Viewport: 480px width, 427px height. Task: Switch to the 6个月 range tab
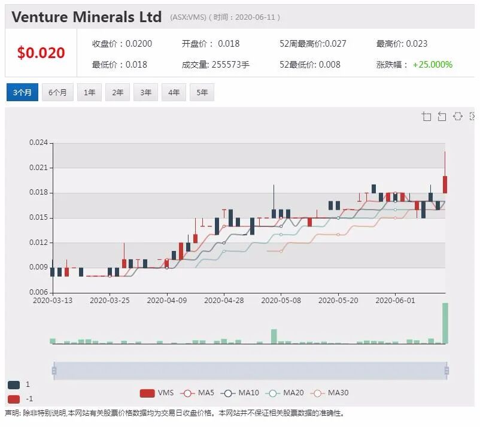[57, 92]
